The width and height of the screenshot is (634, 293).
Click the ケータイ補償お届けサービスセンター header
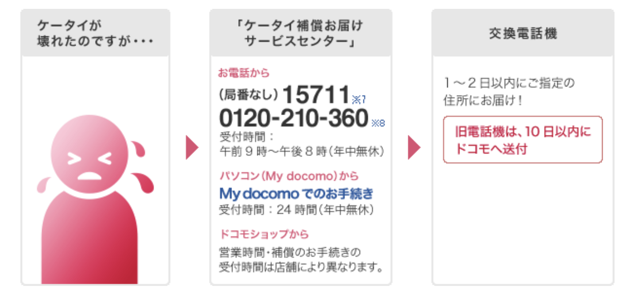click(301, 33)
